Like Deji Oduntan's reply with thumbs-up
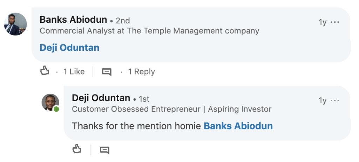This screenshot has height=162, width=359. click(77, 149)
